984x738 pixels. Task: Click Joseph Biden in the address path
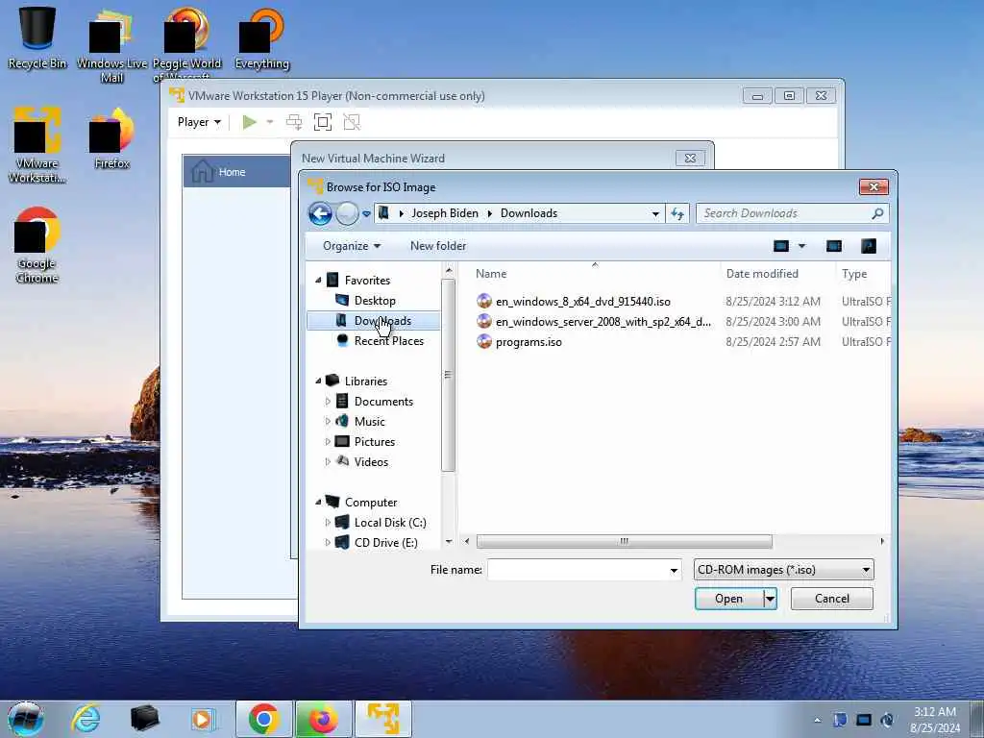point(444,213)
